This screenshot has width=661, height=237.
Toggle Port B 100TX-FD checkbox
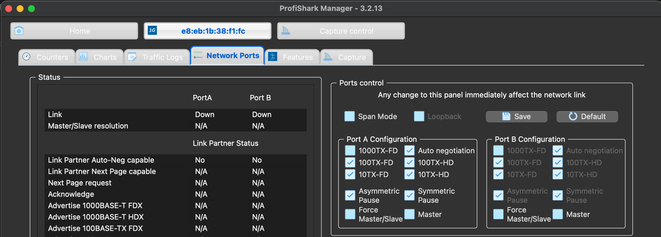(498, 163)
